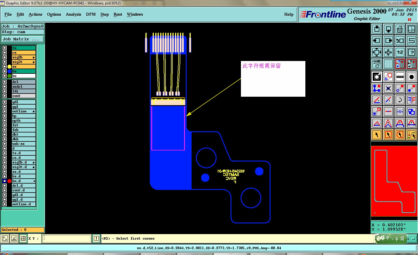Click the pan down view icon

point(388,29)
